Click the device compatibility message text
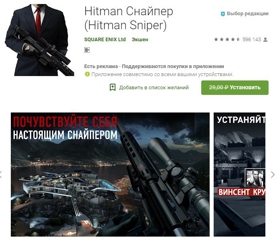 point(162,74)
